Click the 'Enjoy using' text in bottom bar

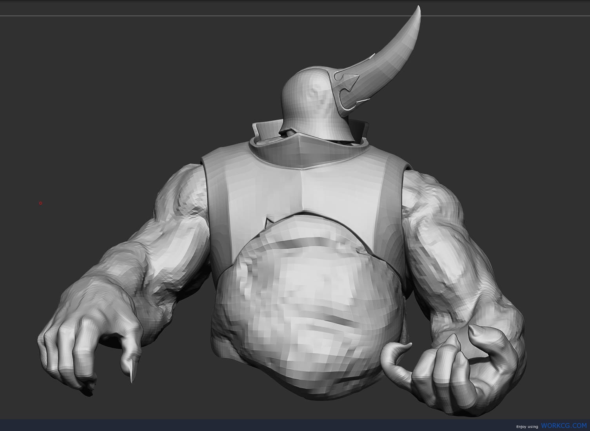(527, 427)
